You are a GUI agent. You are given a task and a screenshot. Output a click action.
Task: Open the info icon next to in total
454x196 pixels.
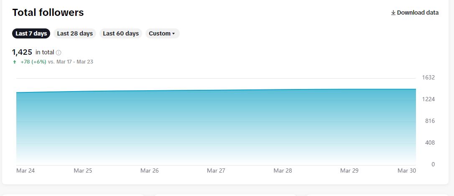[59, 53]
